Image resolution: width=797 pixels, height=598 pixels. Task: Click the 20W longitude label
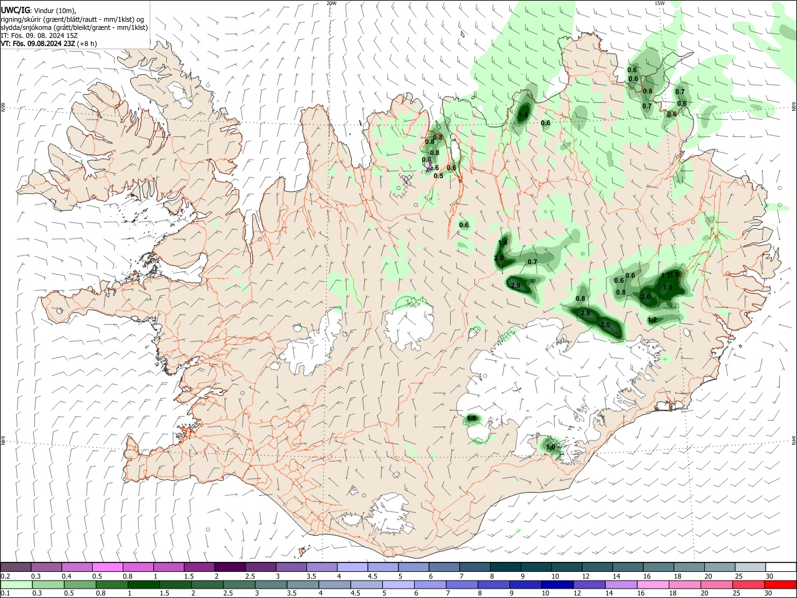(331, 3)
